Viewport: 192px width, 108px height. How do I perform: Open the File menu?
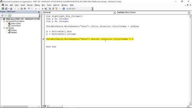[x=6, y=5]
